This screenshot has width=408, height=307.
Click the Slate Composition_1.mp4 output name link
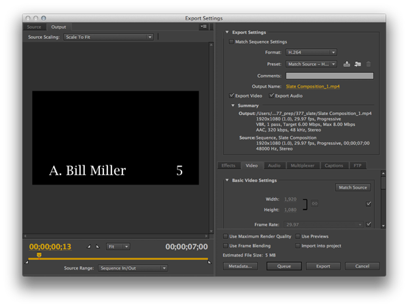pyautogui.click(x=313, y=86)
